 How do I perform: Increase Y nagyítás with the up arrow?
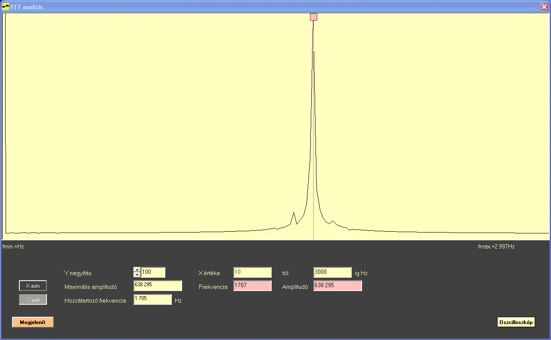point(137,270)
